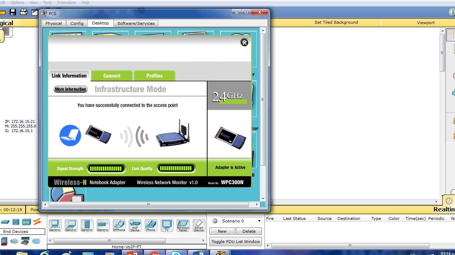Select the Generic printer device

103,226
